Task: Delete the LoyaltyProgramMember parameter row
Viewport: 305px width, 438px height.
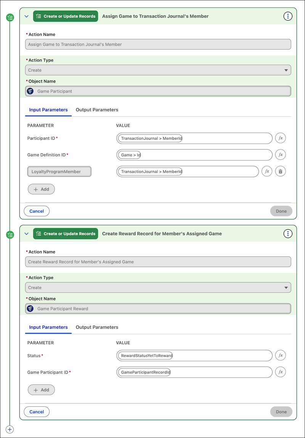Action: click(x=281, y=171)
